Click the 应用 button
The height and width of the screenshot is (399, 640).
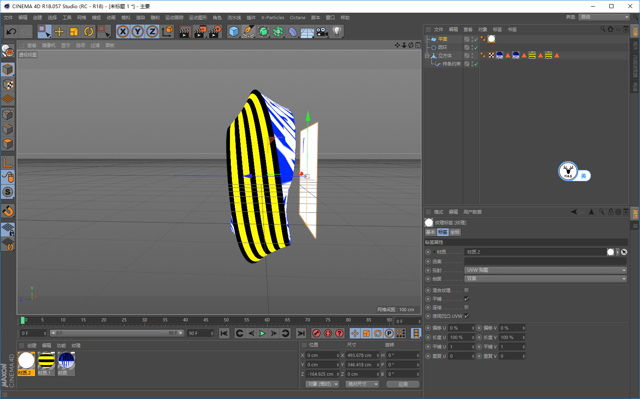[x=403, y=384]
